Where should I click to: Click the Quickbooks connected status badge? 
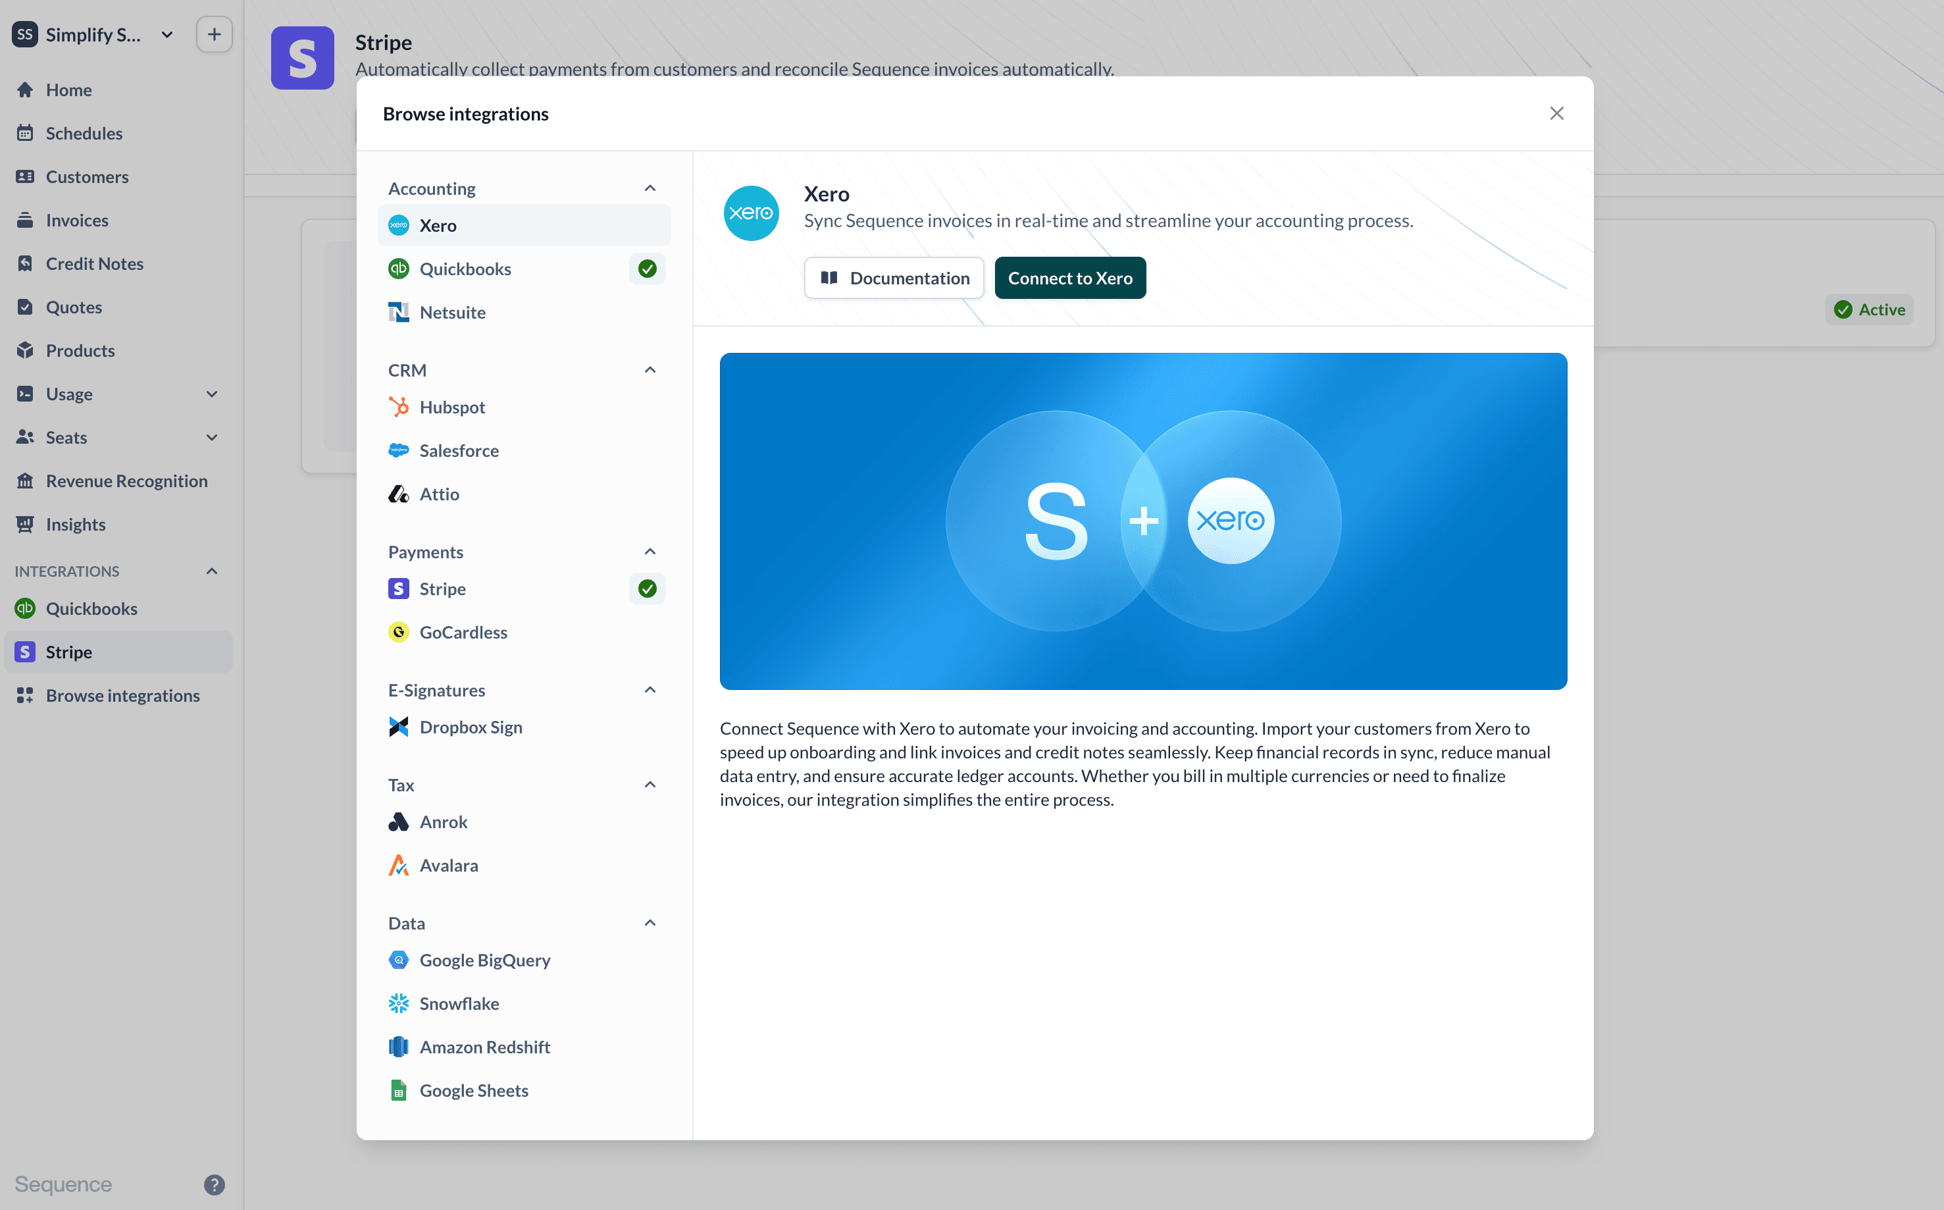[646, 268]
